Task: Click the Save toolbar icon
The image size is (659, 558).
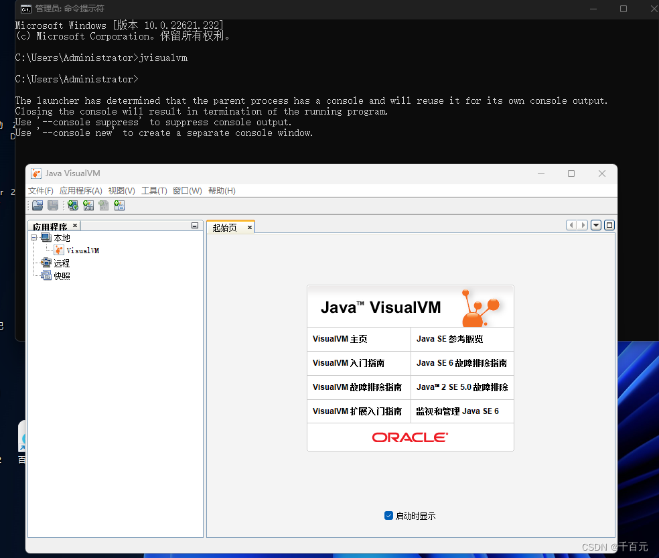Action: [x=53, y=205]
